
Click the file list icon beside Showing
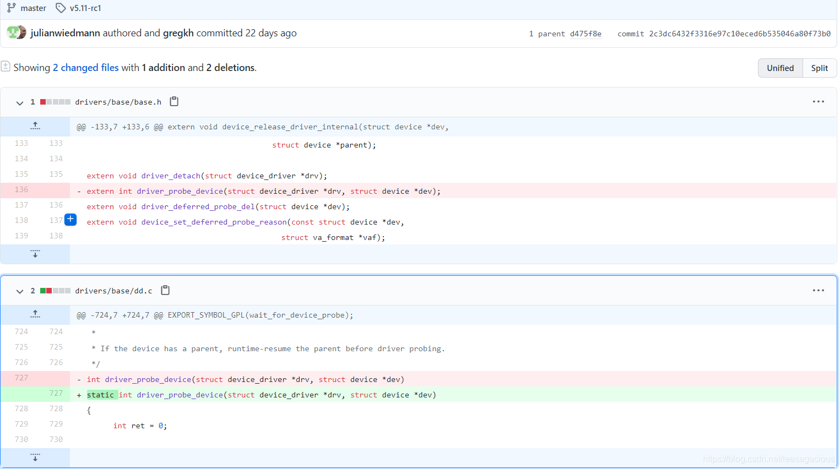[6, 67]
